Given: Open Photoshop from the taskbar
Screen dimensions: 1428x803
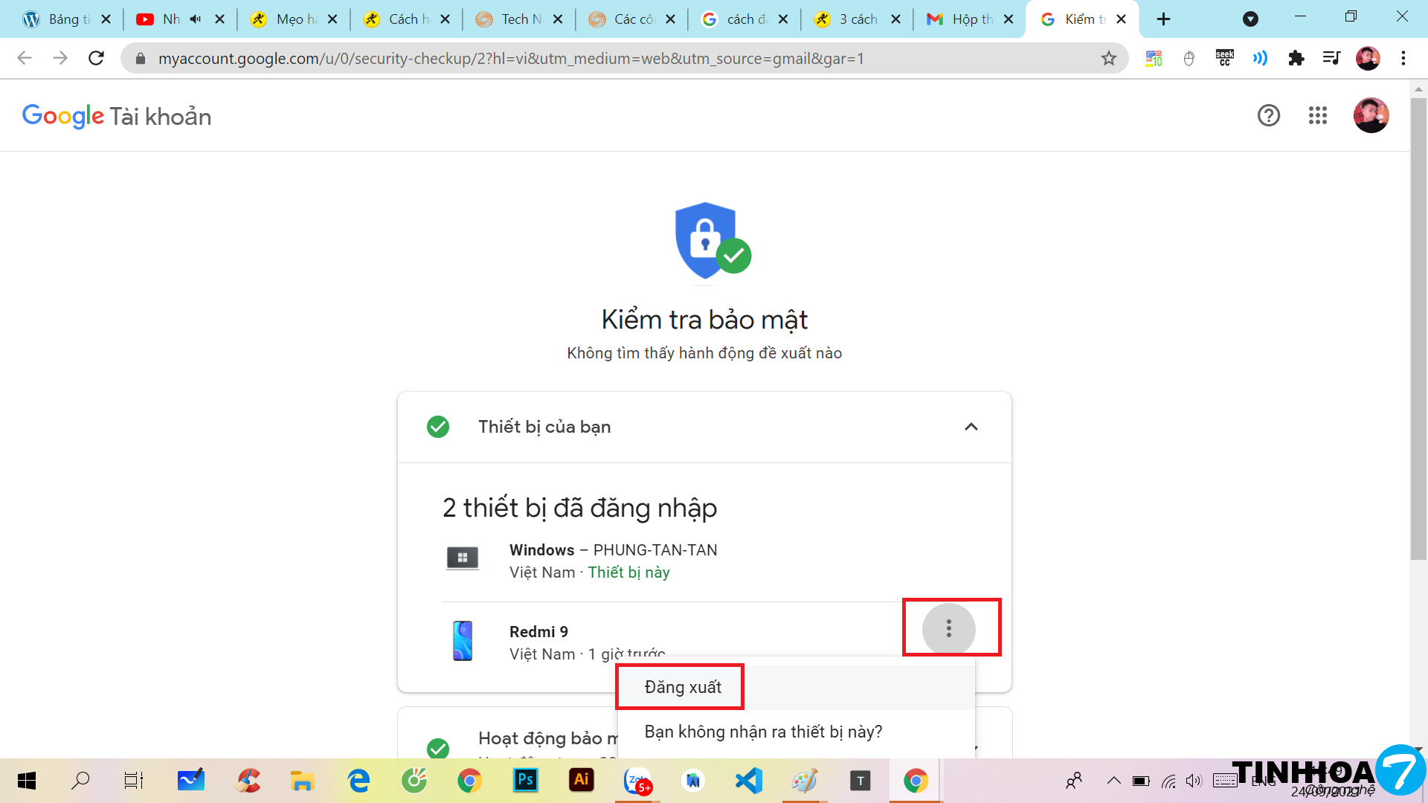Looking at the screenshot, I should click(525, 780).
